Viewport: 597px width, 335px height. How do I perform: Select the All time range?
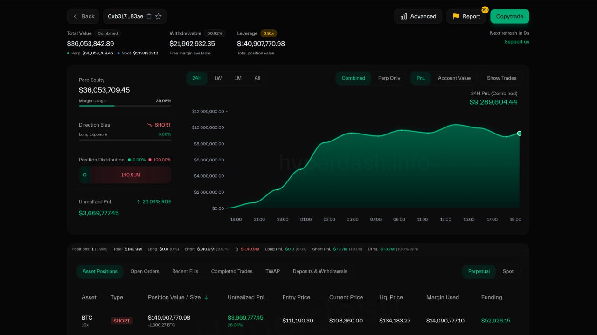(257, 78)
